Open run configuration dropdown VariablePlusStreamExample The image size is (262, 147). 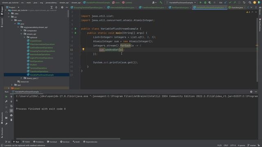pos(181,2)
